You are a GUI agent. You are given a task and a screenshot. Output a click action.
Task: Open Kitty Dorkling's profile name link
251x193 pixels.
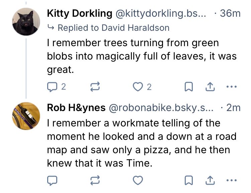point(79,13)
